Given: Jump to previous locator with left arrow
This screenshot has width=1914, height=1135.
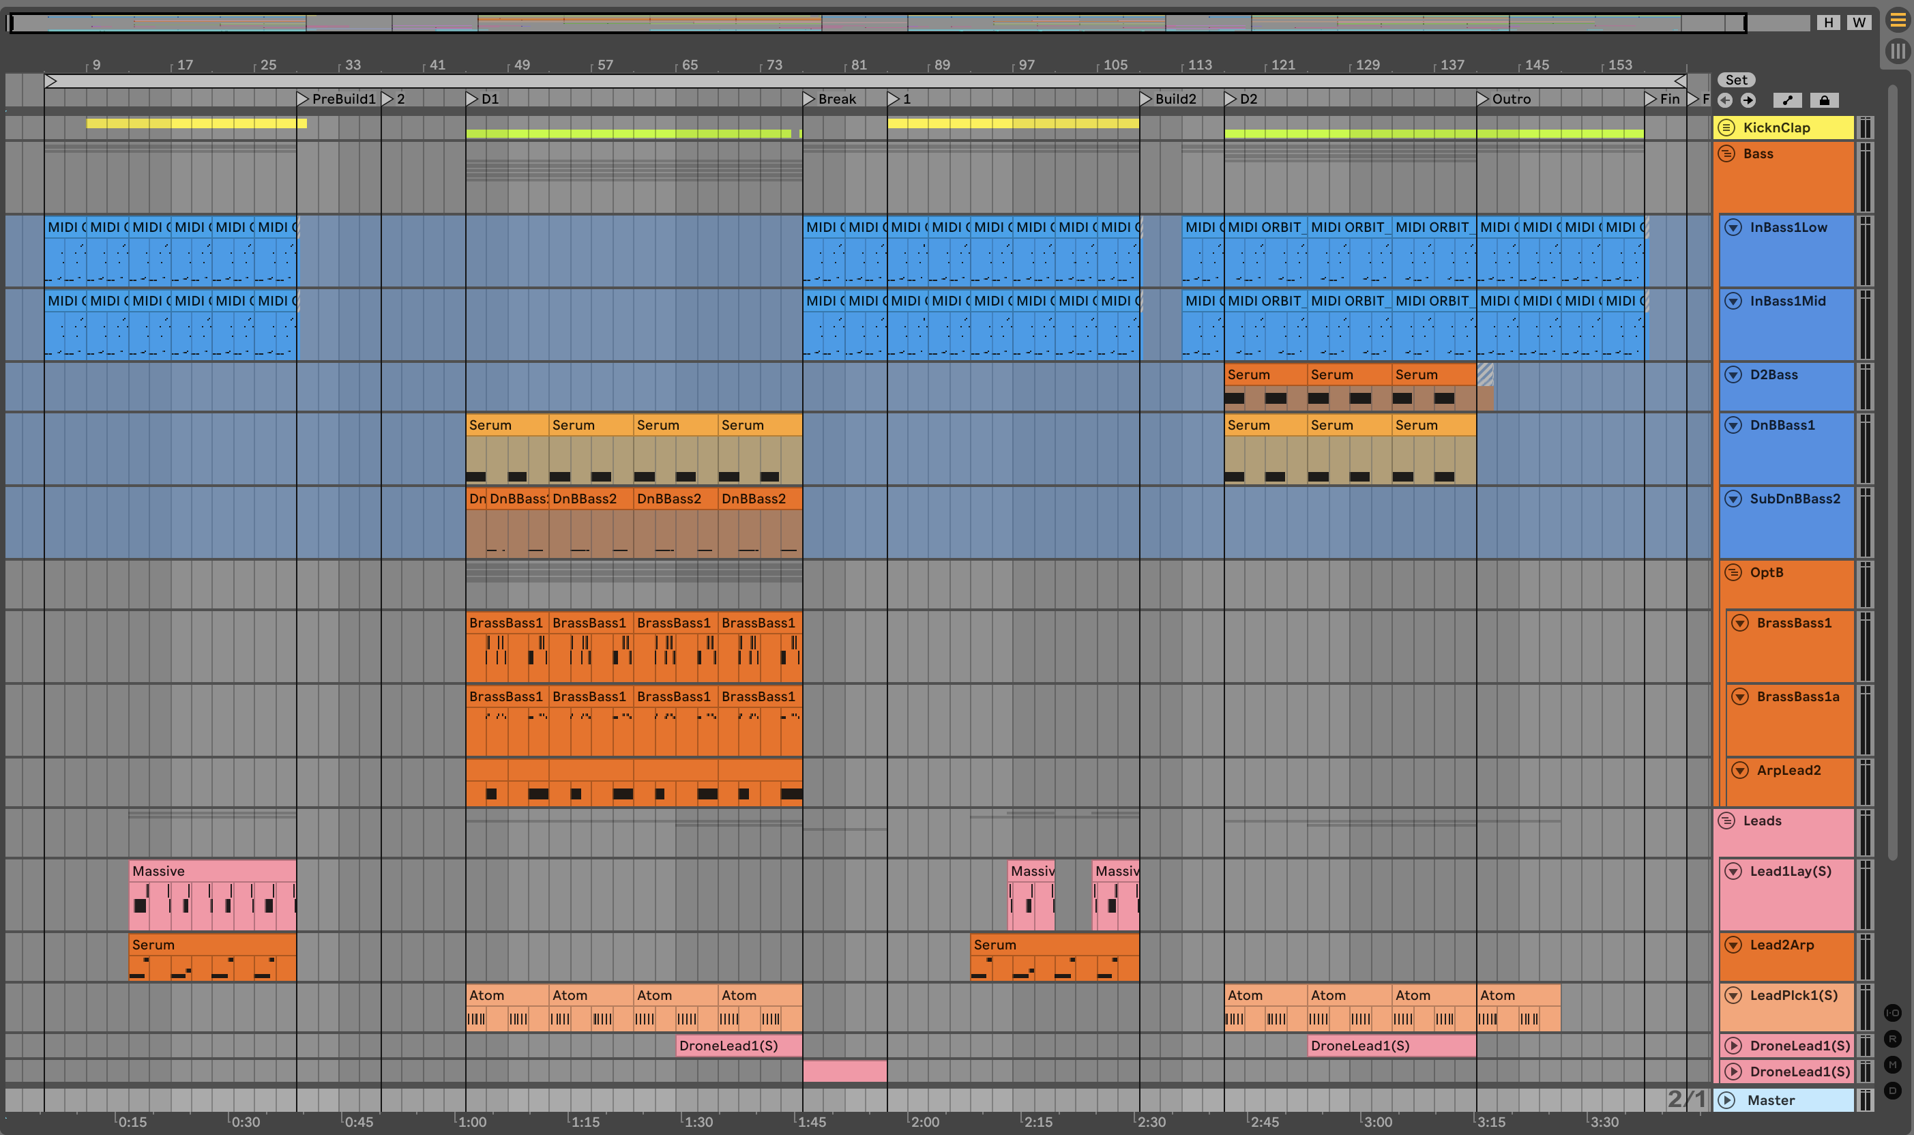Looking at the screenshot, I should point(1725,100).
